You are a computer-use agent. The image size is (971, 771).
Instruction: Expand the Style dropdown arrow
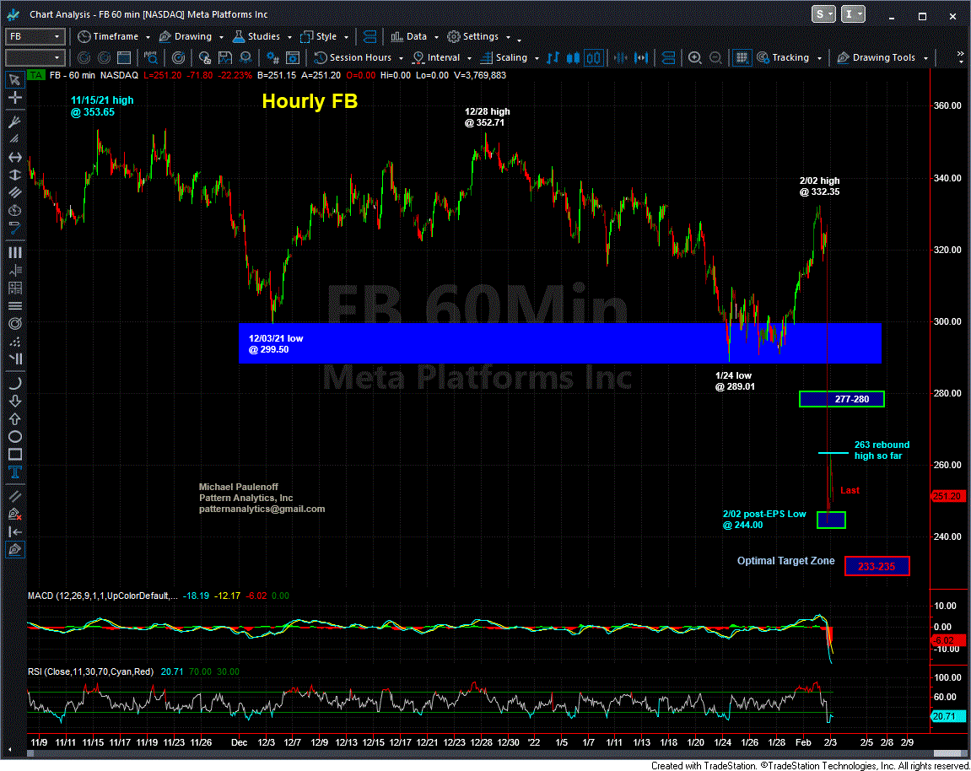click(x=346, y=37)
